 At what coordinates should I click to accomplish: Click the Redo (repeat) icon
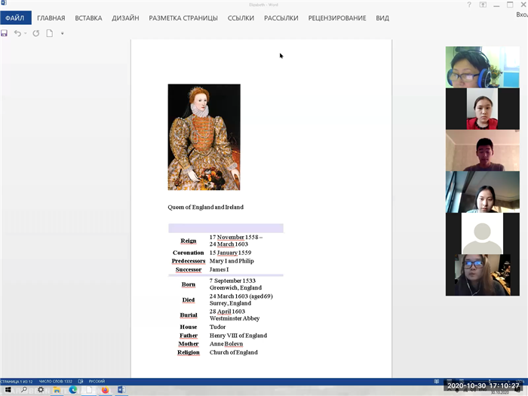pyautogui.click(x=35, y=33)
